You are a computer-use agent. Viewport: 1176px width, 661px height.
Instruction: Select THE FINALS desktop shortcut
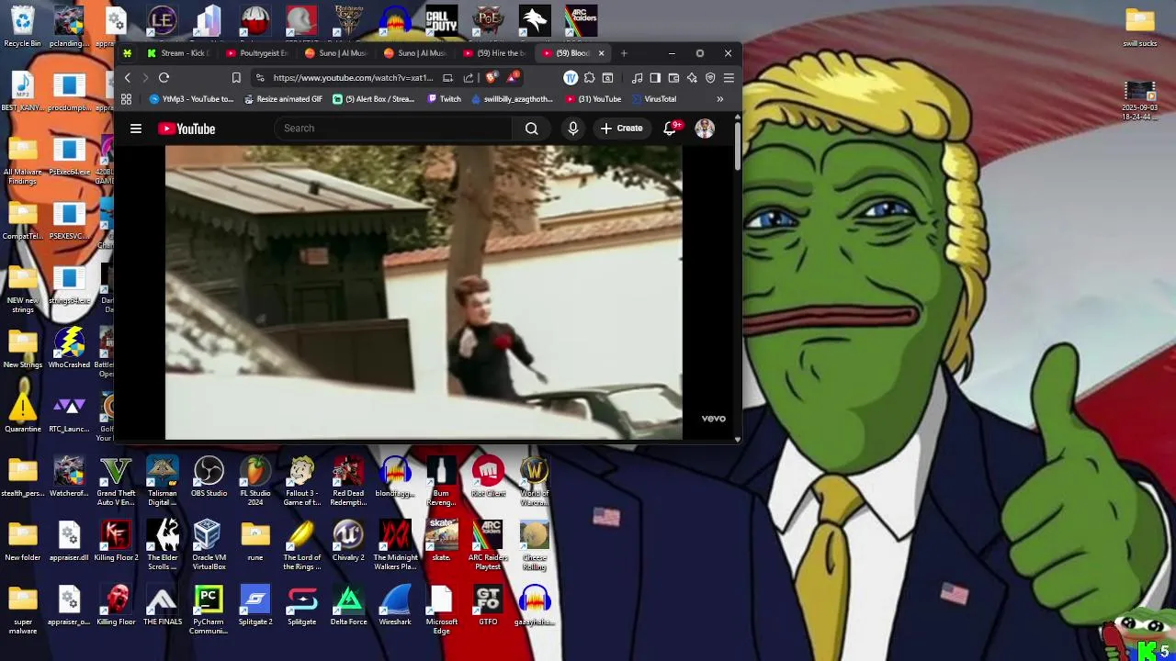[x=163, y=606]
